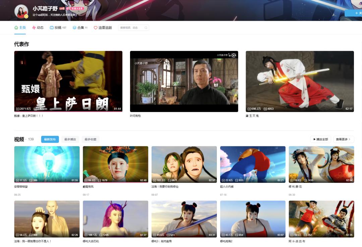Screen dimensions: 362x247
Task: Click the bio text 这个up超旺粉
Action: click(57, 15)
